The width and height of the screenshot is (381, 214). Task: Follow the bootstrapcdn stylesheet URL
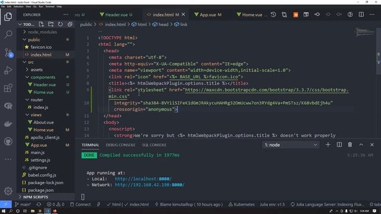(x=267, y=90)
